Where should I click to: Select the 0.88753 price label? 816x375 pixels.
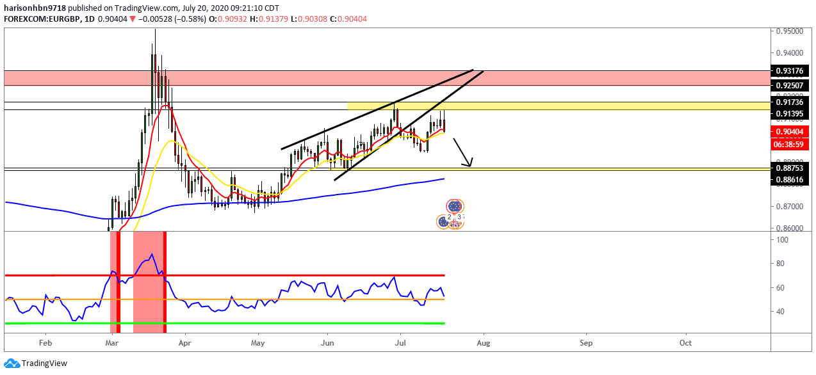click(788, 168)
